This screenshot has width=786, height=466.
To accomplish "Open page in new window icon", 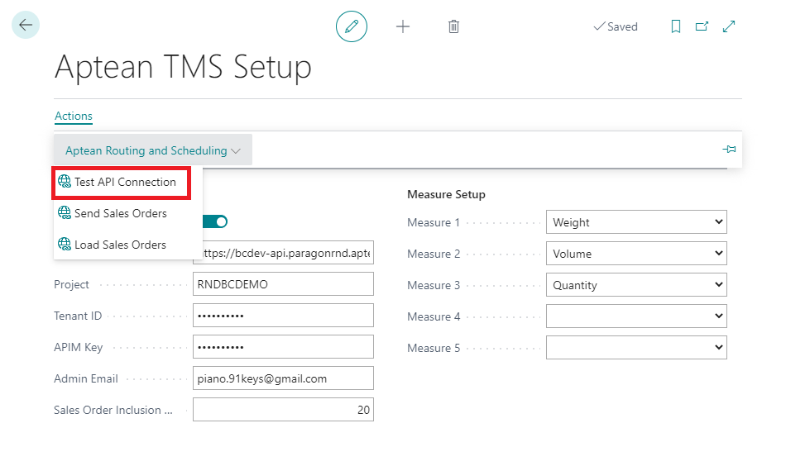I will (702, 26).
